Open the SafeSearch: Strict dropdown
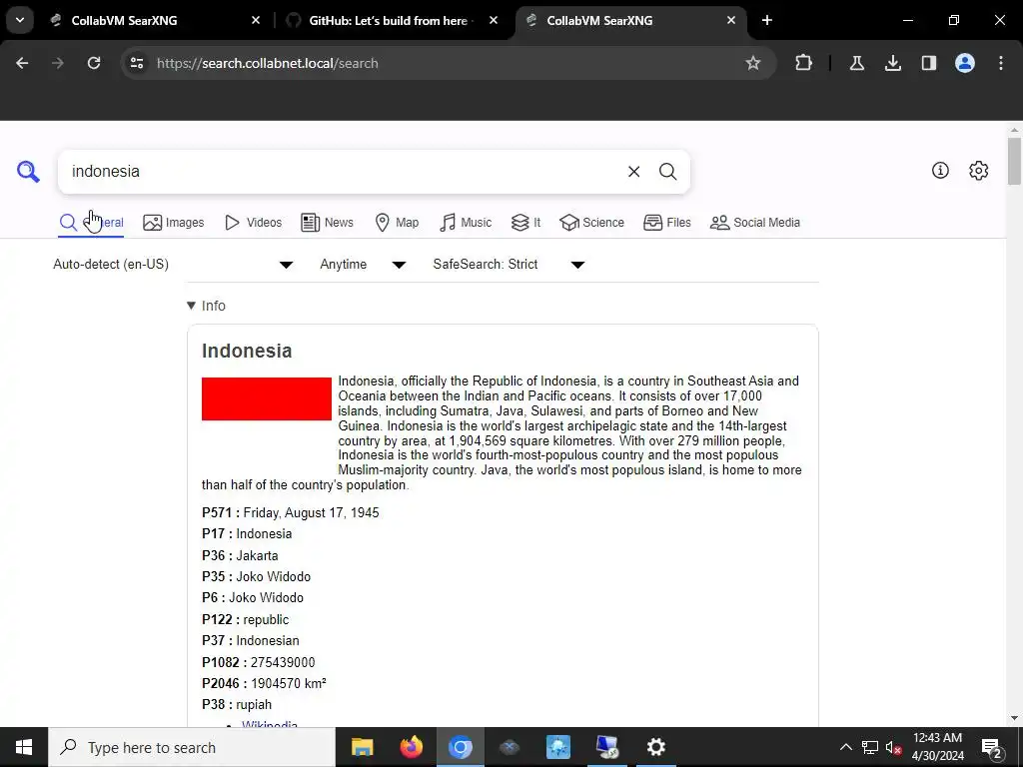This screenshot has height=767, width=1023. click(509, 264)
